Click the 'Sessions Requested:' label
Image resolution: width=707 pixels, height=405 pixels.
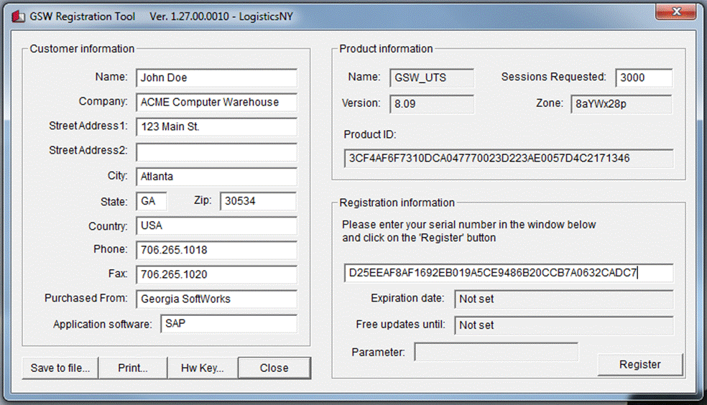(x=554, y=77)
